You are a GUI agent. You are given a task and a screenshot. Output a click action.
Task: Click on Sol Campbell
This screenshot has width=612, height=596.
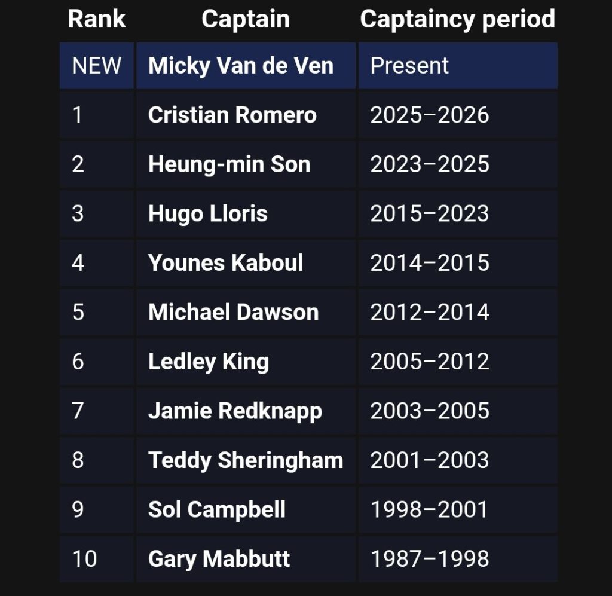click(x=216, y=509)
